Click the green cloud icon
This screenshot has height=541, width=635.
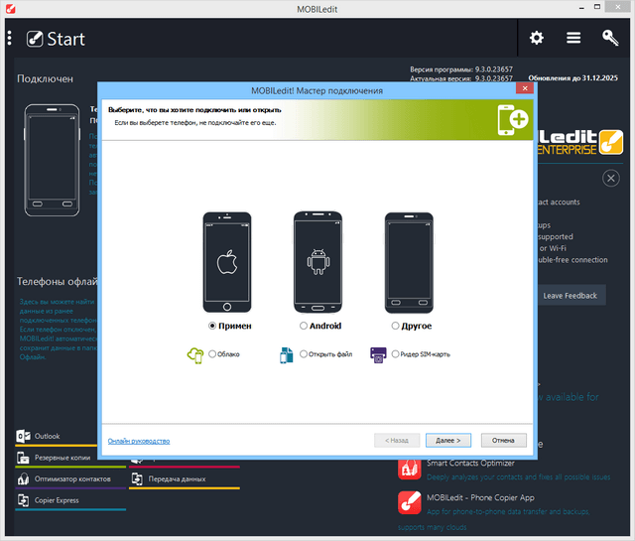(x=194, y=354)
